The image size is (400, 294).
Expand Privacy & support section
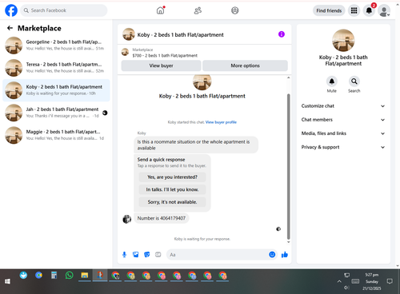click(343, 147)
